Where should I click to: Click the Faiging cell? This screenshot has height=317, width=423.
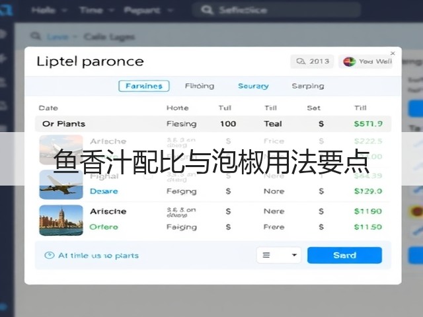tap(182, 227)
